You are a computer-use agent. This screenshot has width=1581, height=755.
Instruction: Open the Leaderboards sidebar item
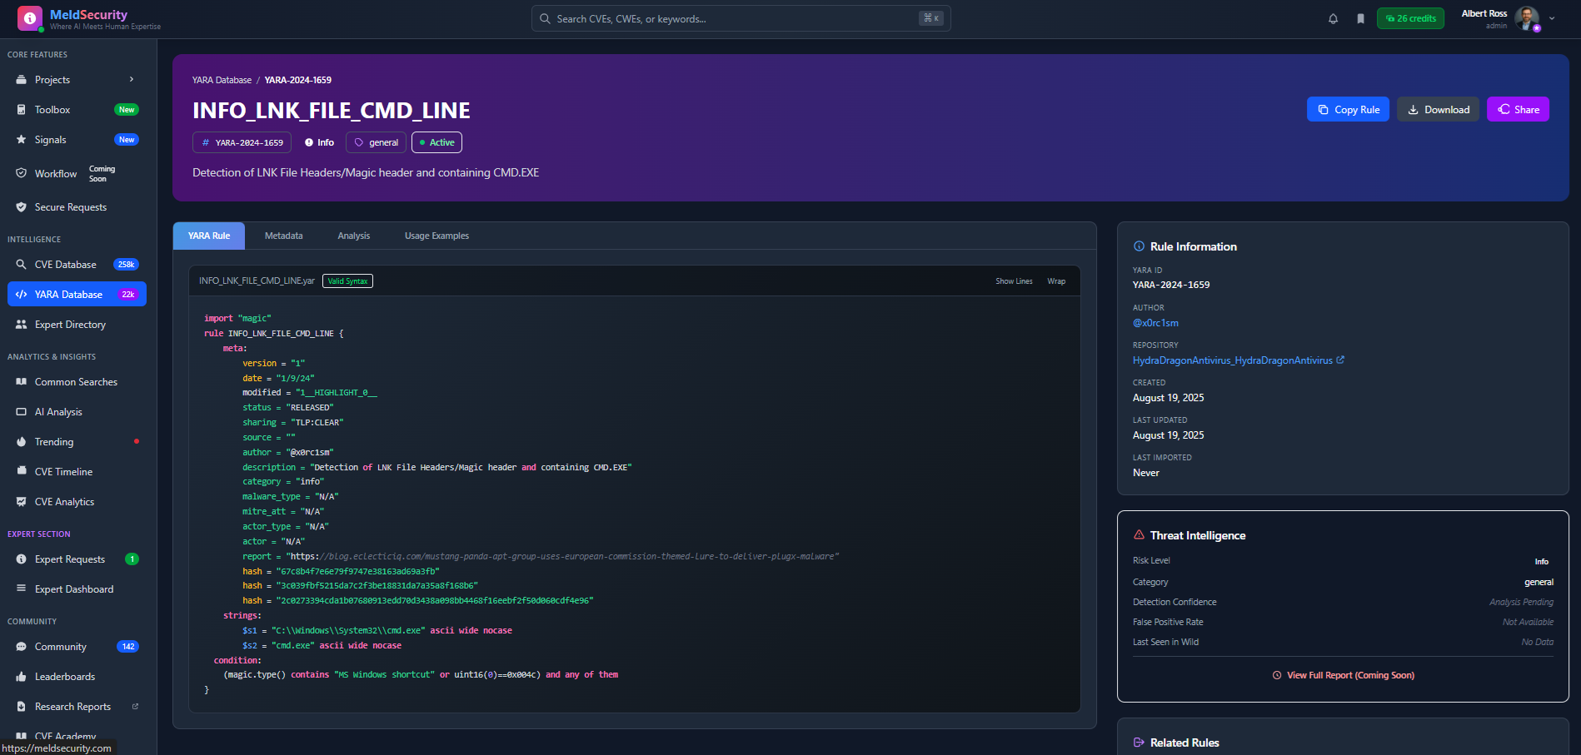point(77,676)
